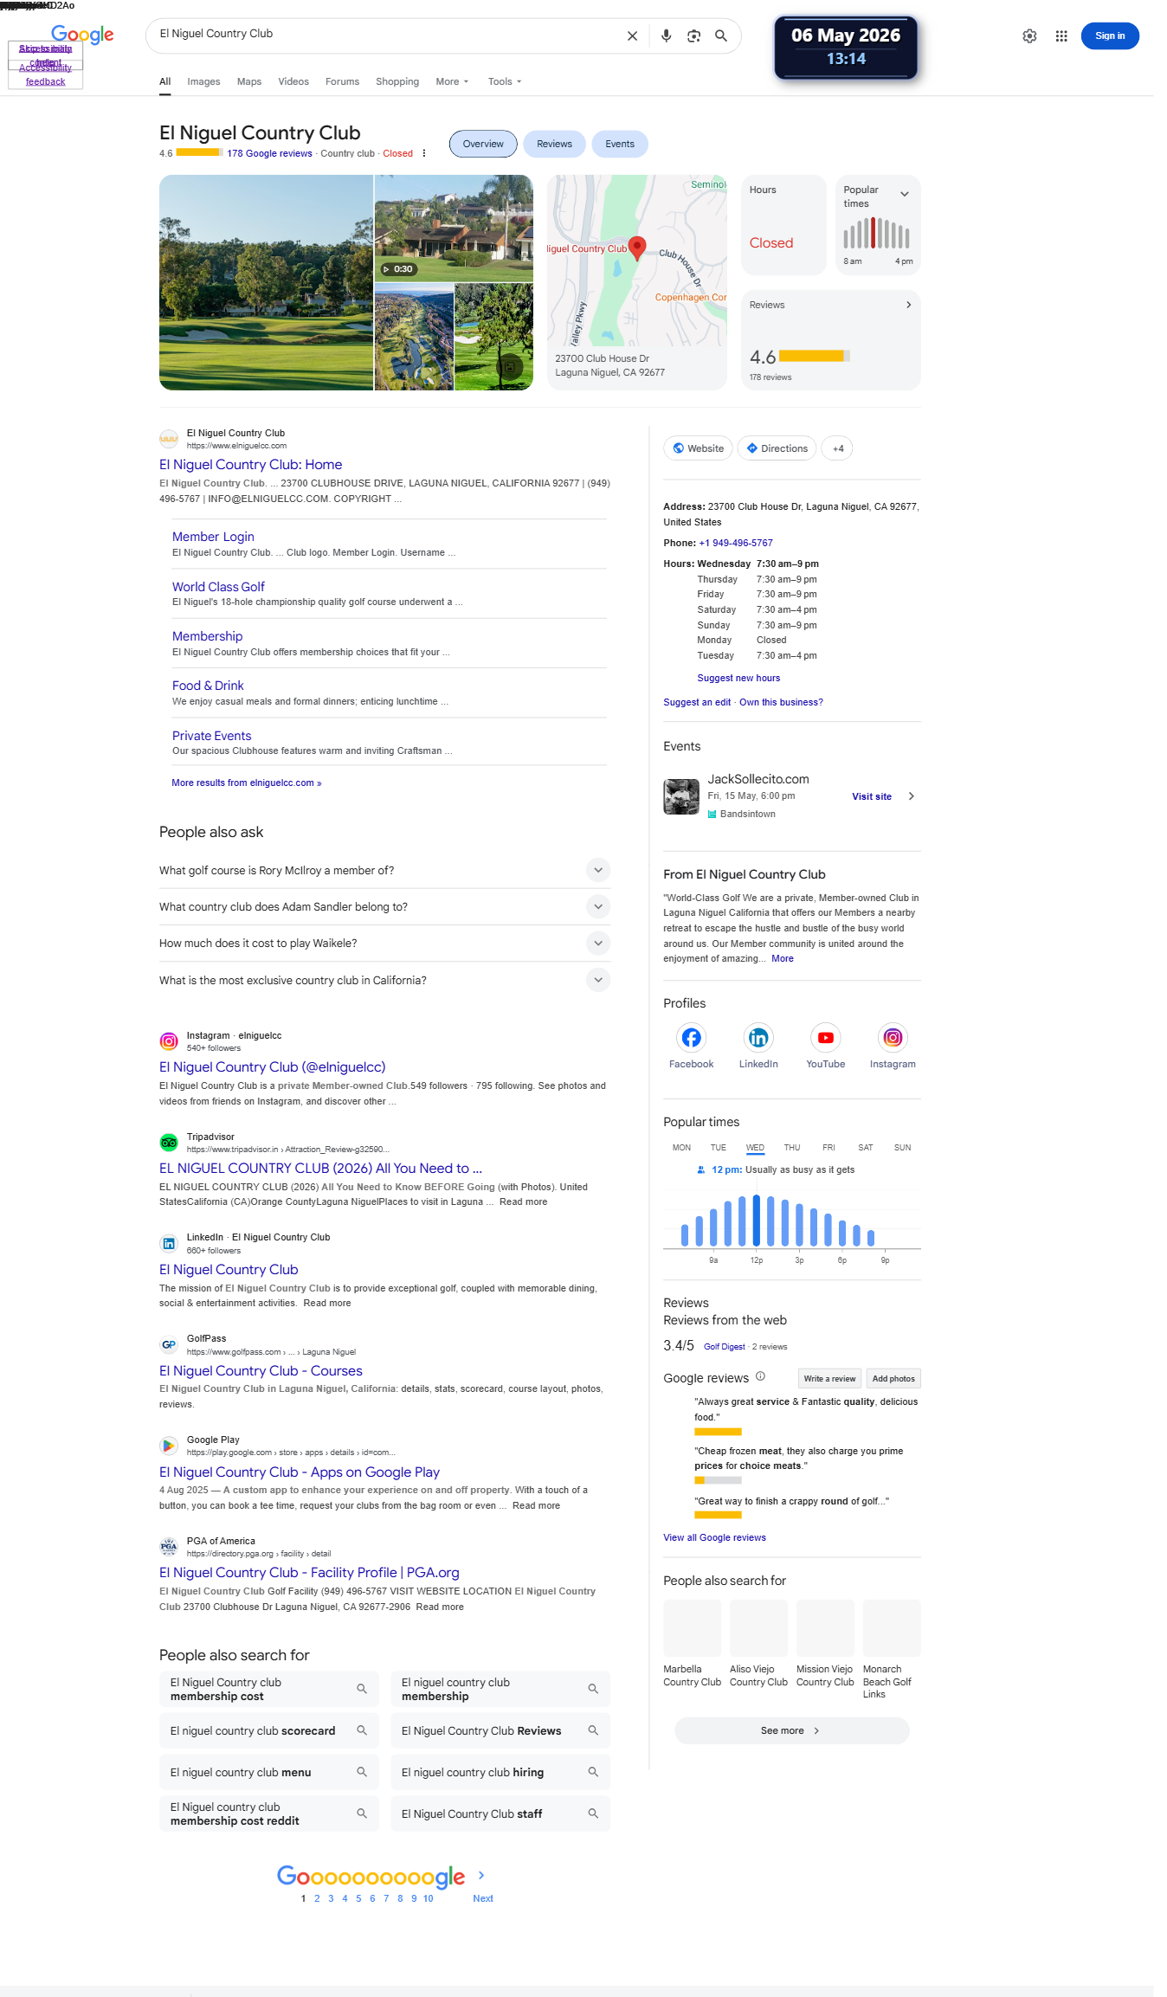This screenshot has height=1997, width=1167.
Task: Open the aerial river course photo
Action: coord(414,338)
